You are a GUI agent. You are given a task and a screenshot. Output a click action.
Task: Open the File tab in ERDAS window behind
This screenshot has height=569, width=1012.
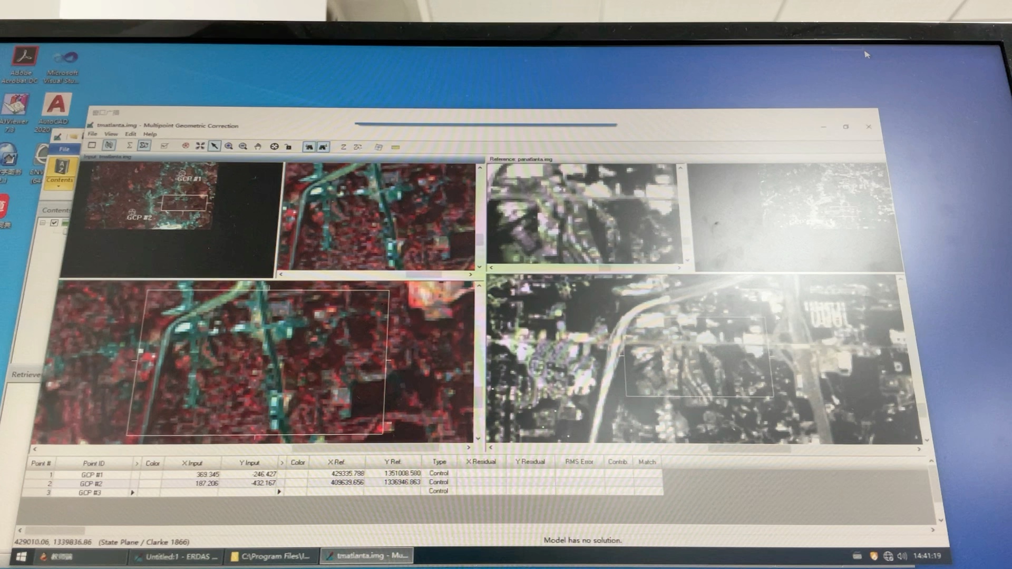pos(64,149)
